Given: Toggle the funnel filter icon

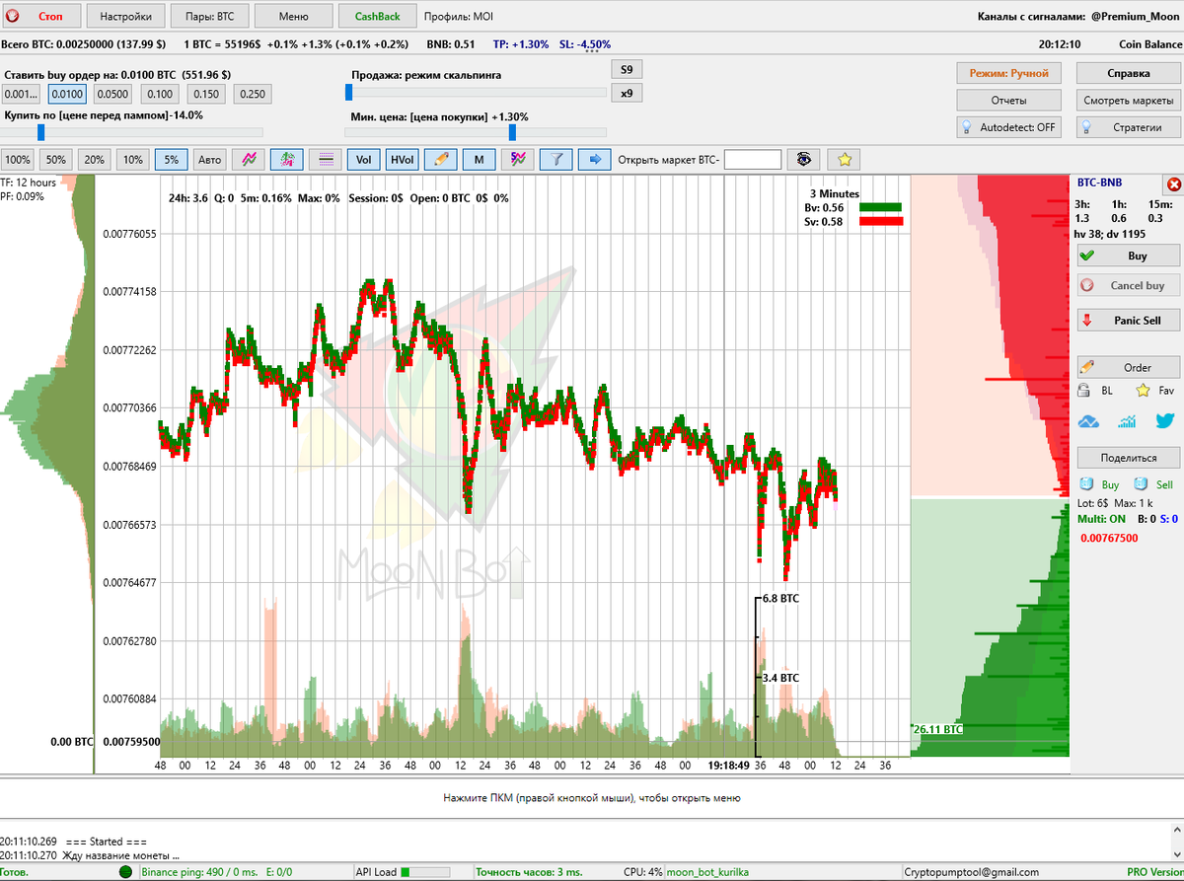Looking at the screenshot, I should tap(556, 159).
